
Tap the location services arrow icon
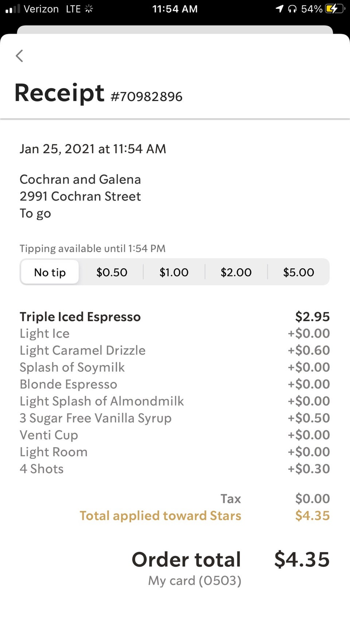279,9
